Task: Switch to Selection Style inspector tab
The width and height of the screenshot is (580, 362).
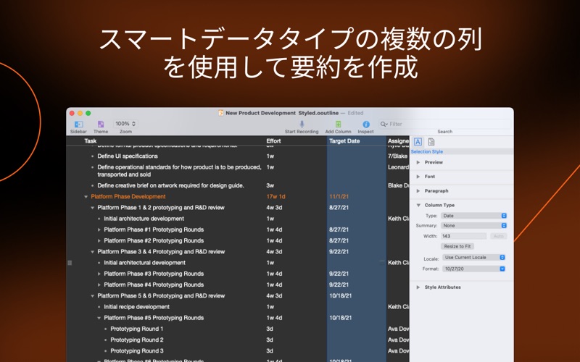Action: click(418, 142)
